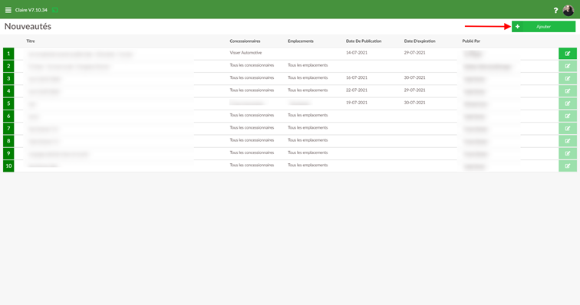The width and height of the screenshot is (580, 305).
Task: Edit row 2 with pencil icon
Action: point(568,66)
